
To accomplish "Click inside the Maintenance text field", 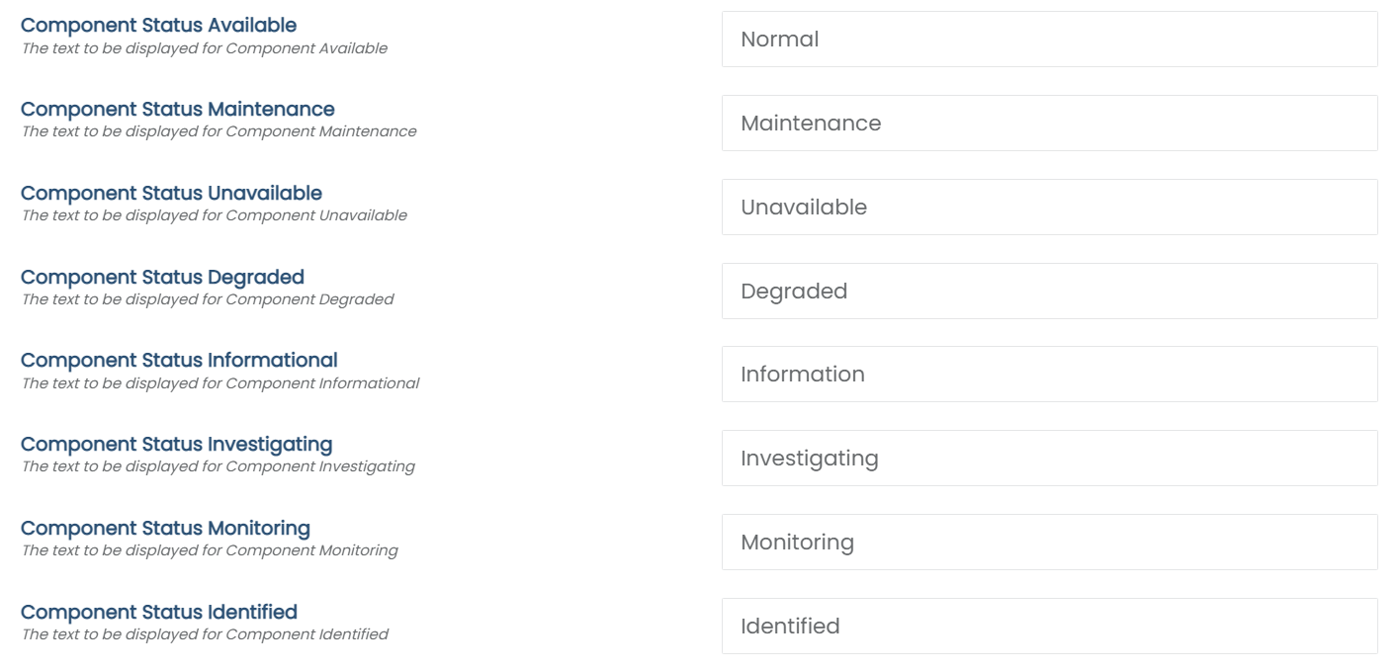I will (1048, 122).
